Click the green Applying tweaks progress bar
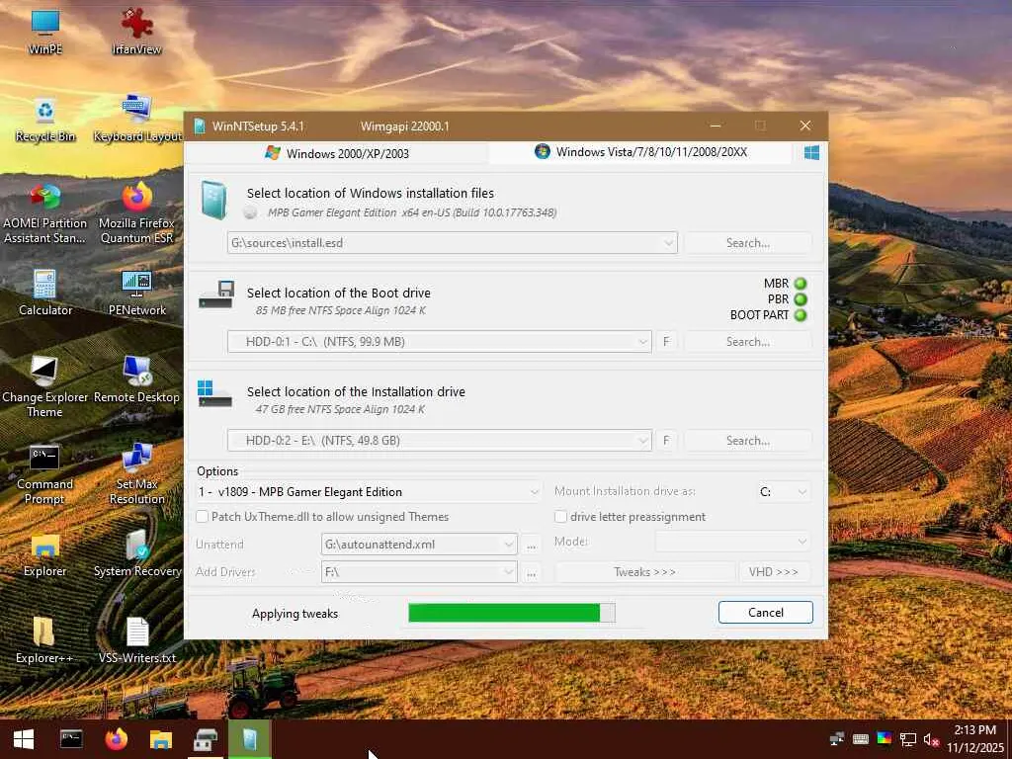Screen dimensions: 1012x759 tap(512, 613)
